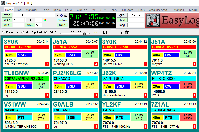Select the YL2KF callsign spot
This screenshot has height=132, width=199.
(x=125, y=115)
